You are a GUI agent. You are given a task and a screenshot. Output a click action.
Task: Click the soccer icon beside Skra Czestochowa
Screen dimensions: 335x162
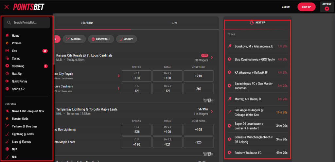(229, 60)
